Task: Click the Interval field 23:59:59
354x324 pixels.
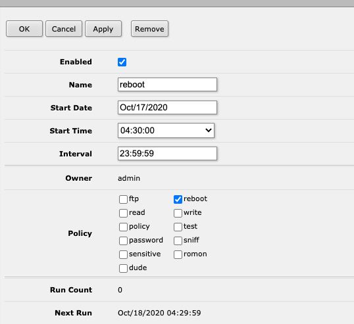Action: pyautogui.click(x=167, y=154)
